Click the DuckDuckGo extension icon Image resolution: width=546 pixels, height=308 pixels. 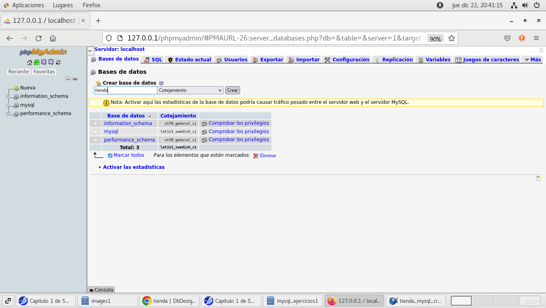tap(522, 38)
